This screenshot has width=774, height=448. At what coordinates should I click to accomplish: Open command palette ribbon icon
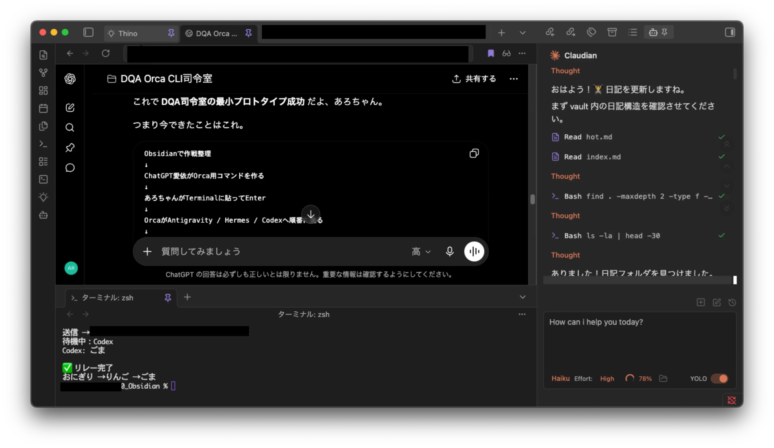(x=43, y=144)
